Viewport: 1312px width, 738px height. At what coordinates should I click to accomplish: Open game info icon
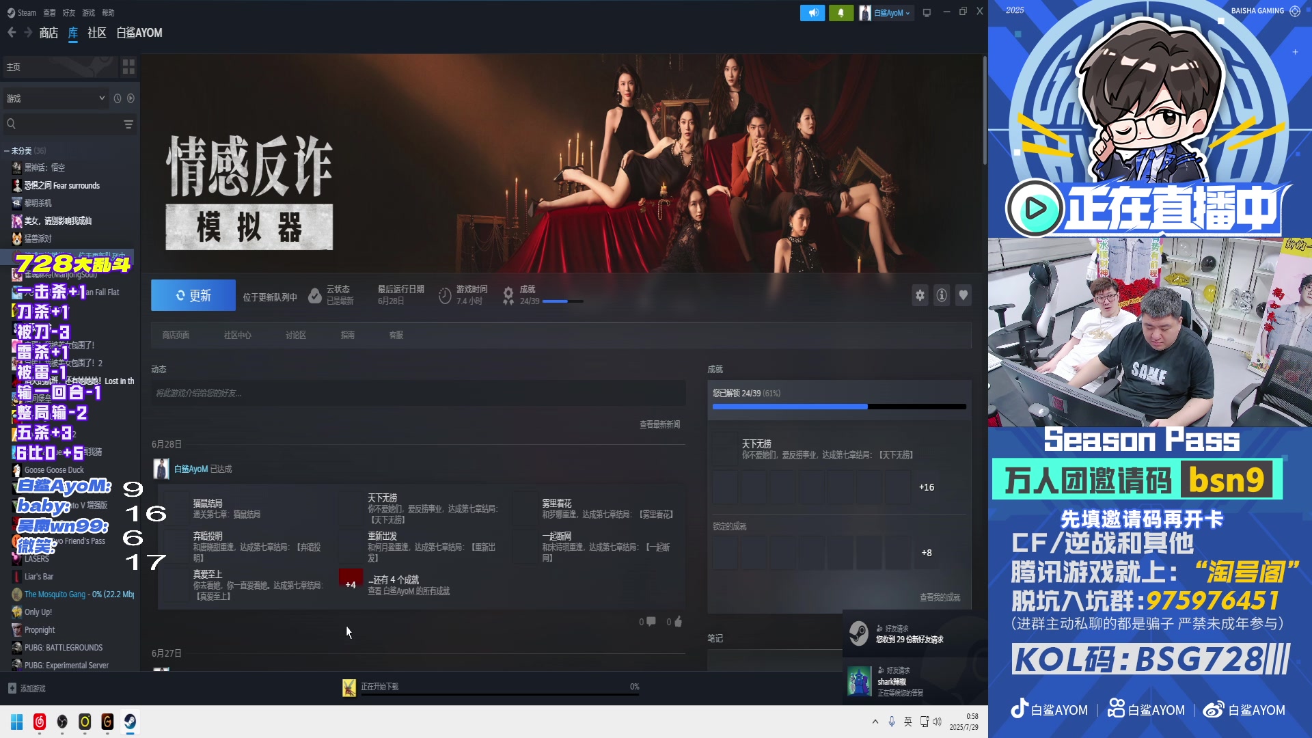942,295
